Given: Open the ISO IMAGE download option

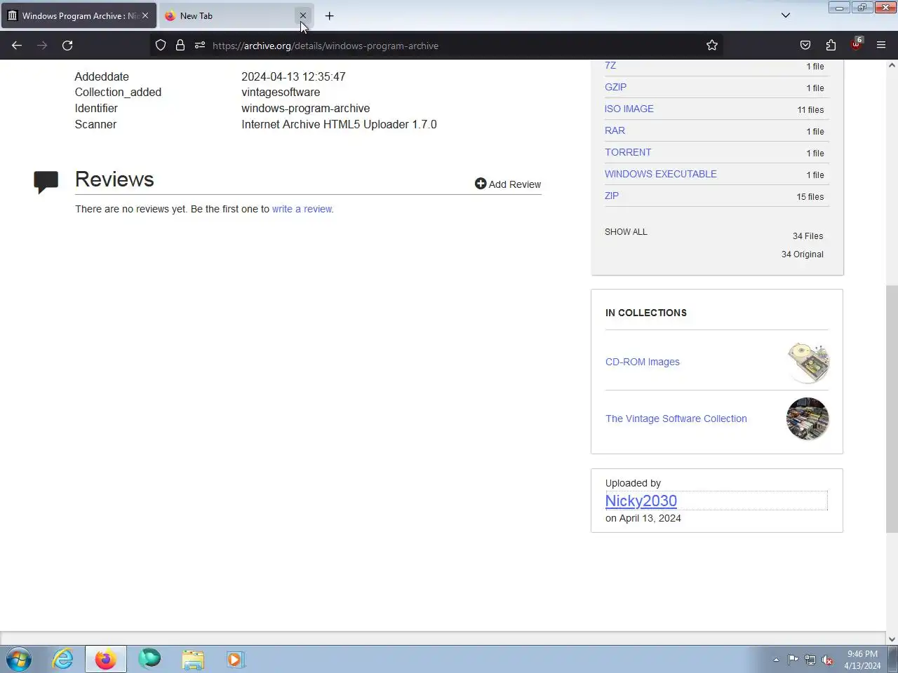Looking at the screenshot, I should click(x=629, y=109).
